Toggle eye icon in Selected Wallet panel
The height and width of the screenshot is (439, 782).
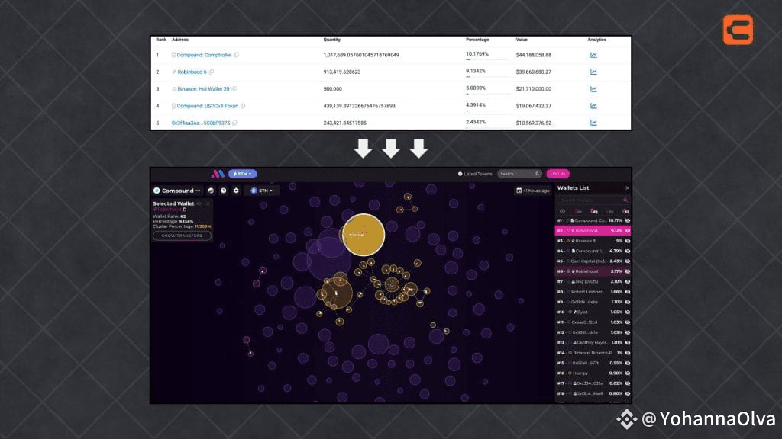[199, 203]
